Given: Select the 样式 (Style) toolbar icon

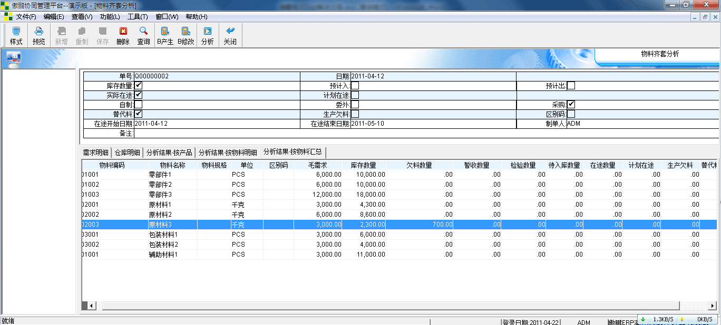Looking at the screenshot, I should point(15,35).
